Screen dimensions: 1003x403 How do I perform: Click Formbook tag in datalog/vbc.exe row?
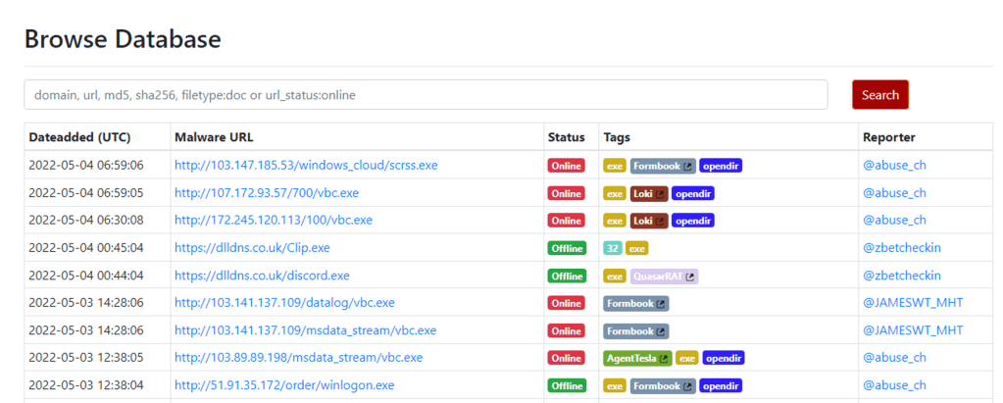click(635, 304)
